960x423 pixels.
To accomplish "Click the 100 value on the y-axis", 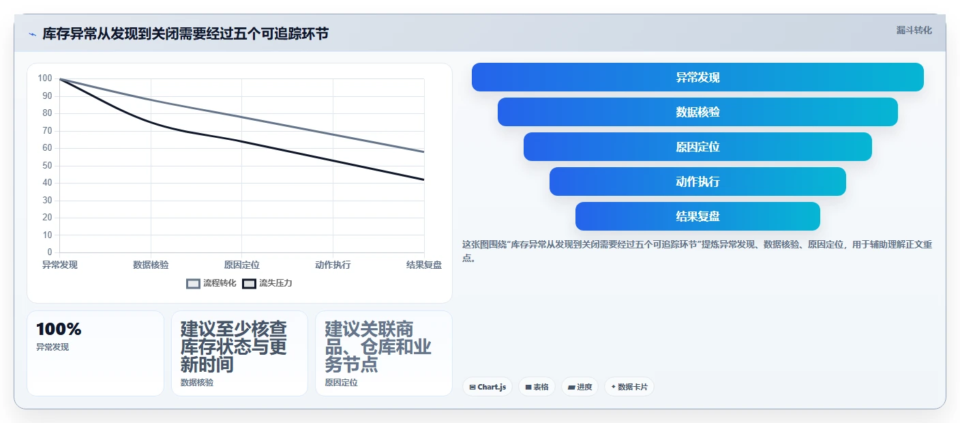I will [45, 78].
